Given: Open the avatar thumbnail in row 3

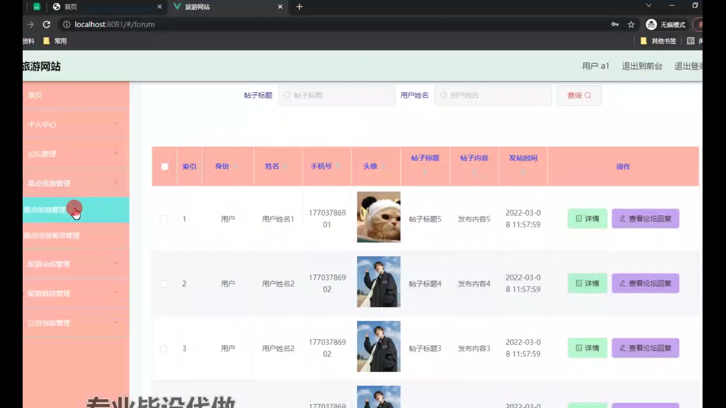Looking at the screenshot, I should click(x=379, y=346).
